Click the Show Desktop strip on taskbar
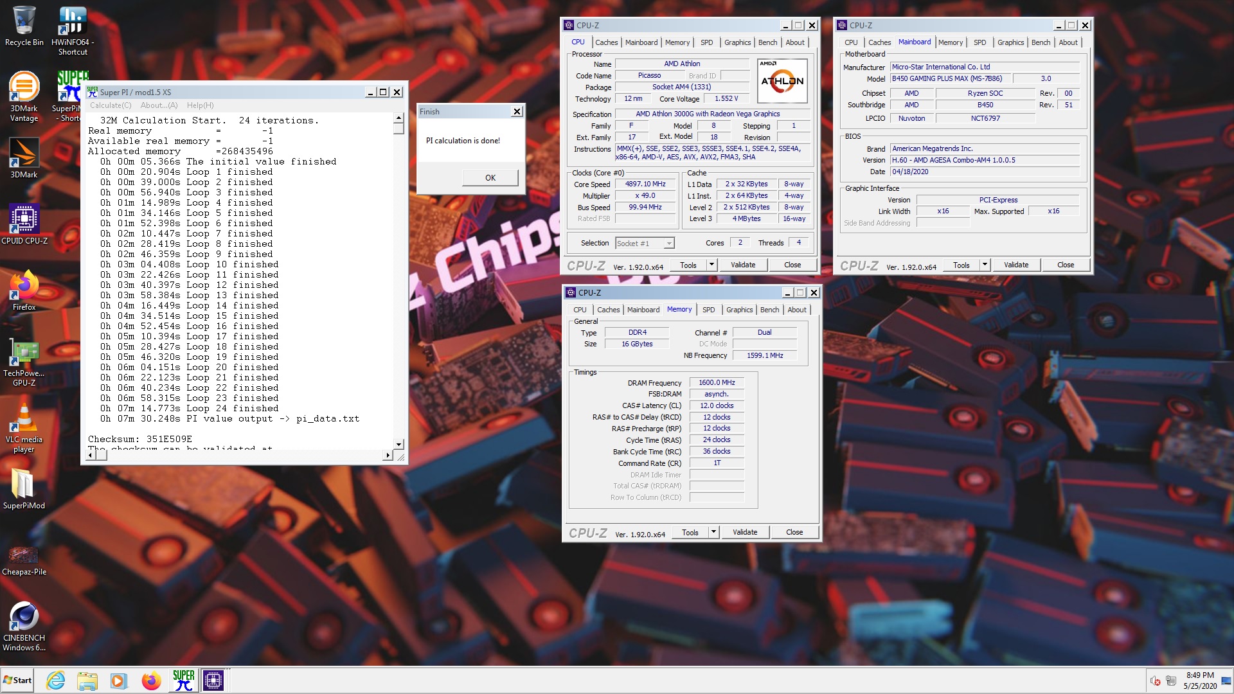This screenshot has height=694, width=1234. tap(1227, 681)
